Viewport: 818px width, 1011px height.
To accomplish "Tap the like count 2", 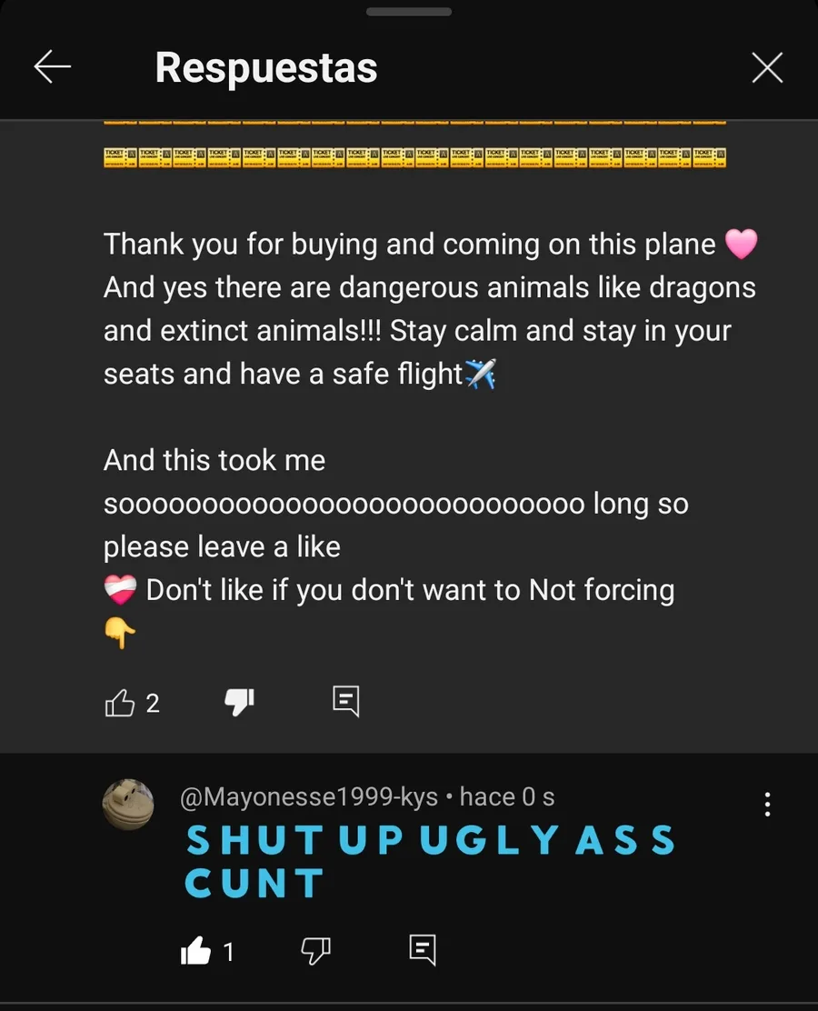I will coord(153,704).
